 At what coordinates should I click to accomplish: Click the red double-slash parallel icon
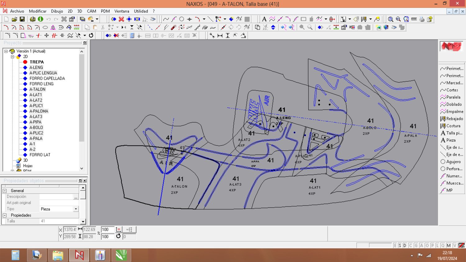click(x=54, y=35)
